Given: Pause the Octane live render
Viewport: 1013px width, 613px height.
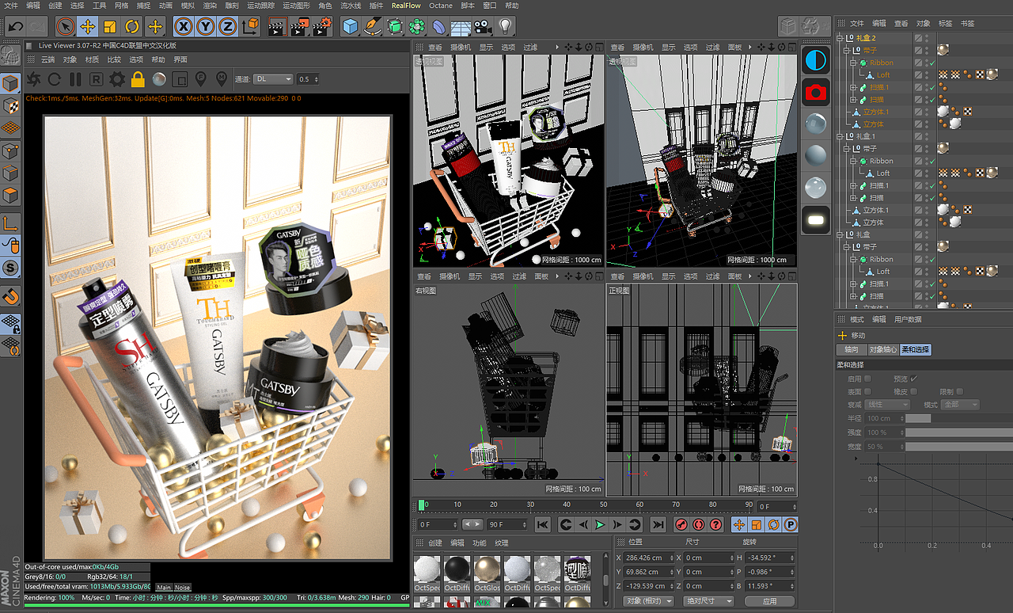Looking at the screenshot, I should point(74,79).
